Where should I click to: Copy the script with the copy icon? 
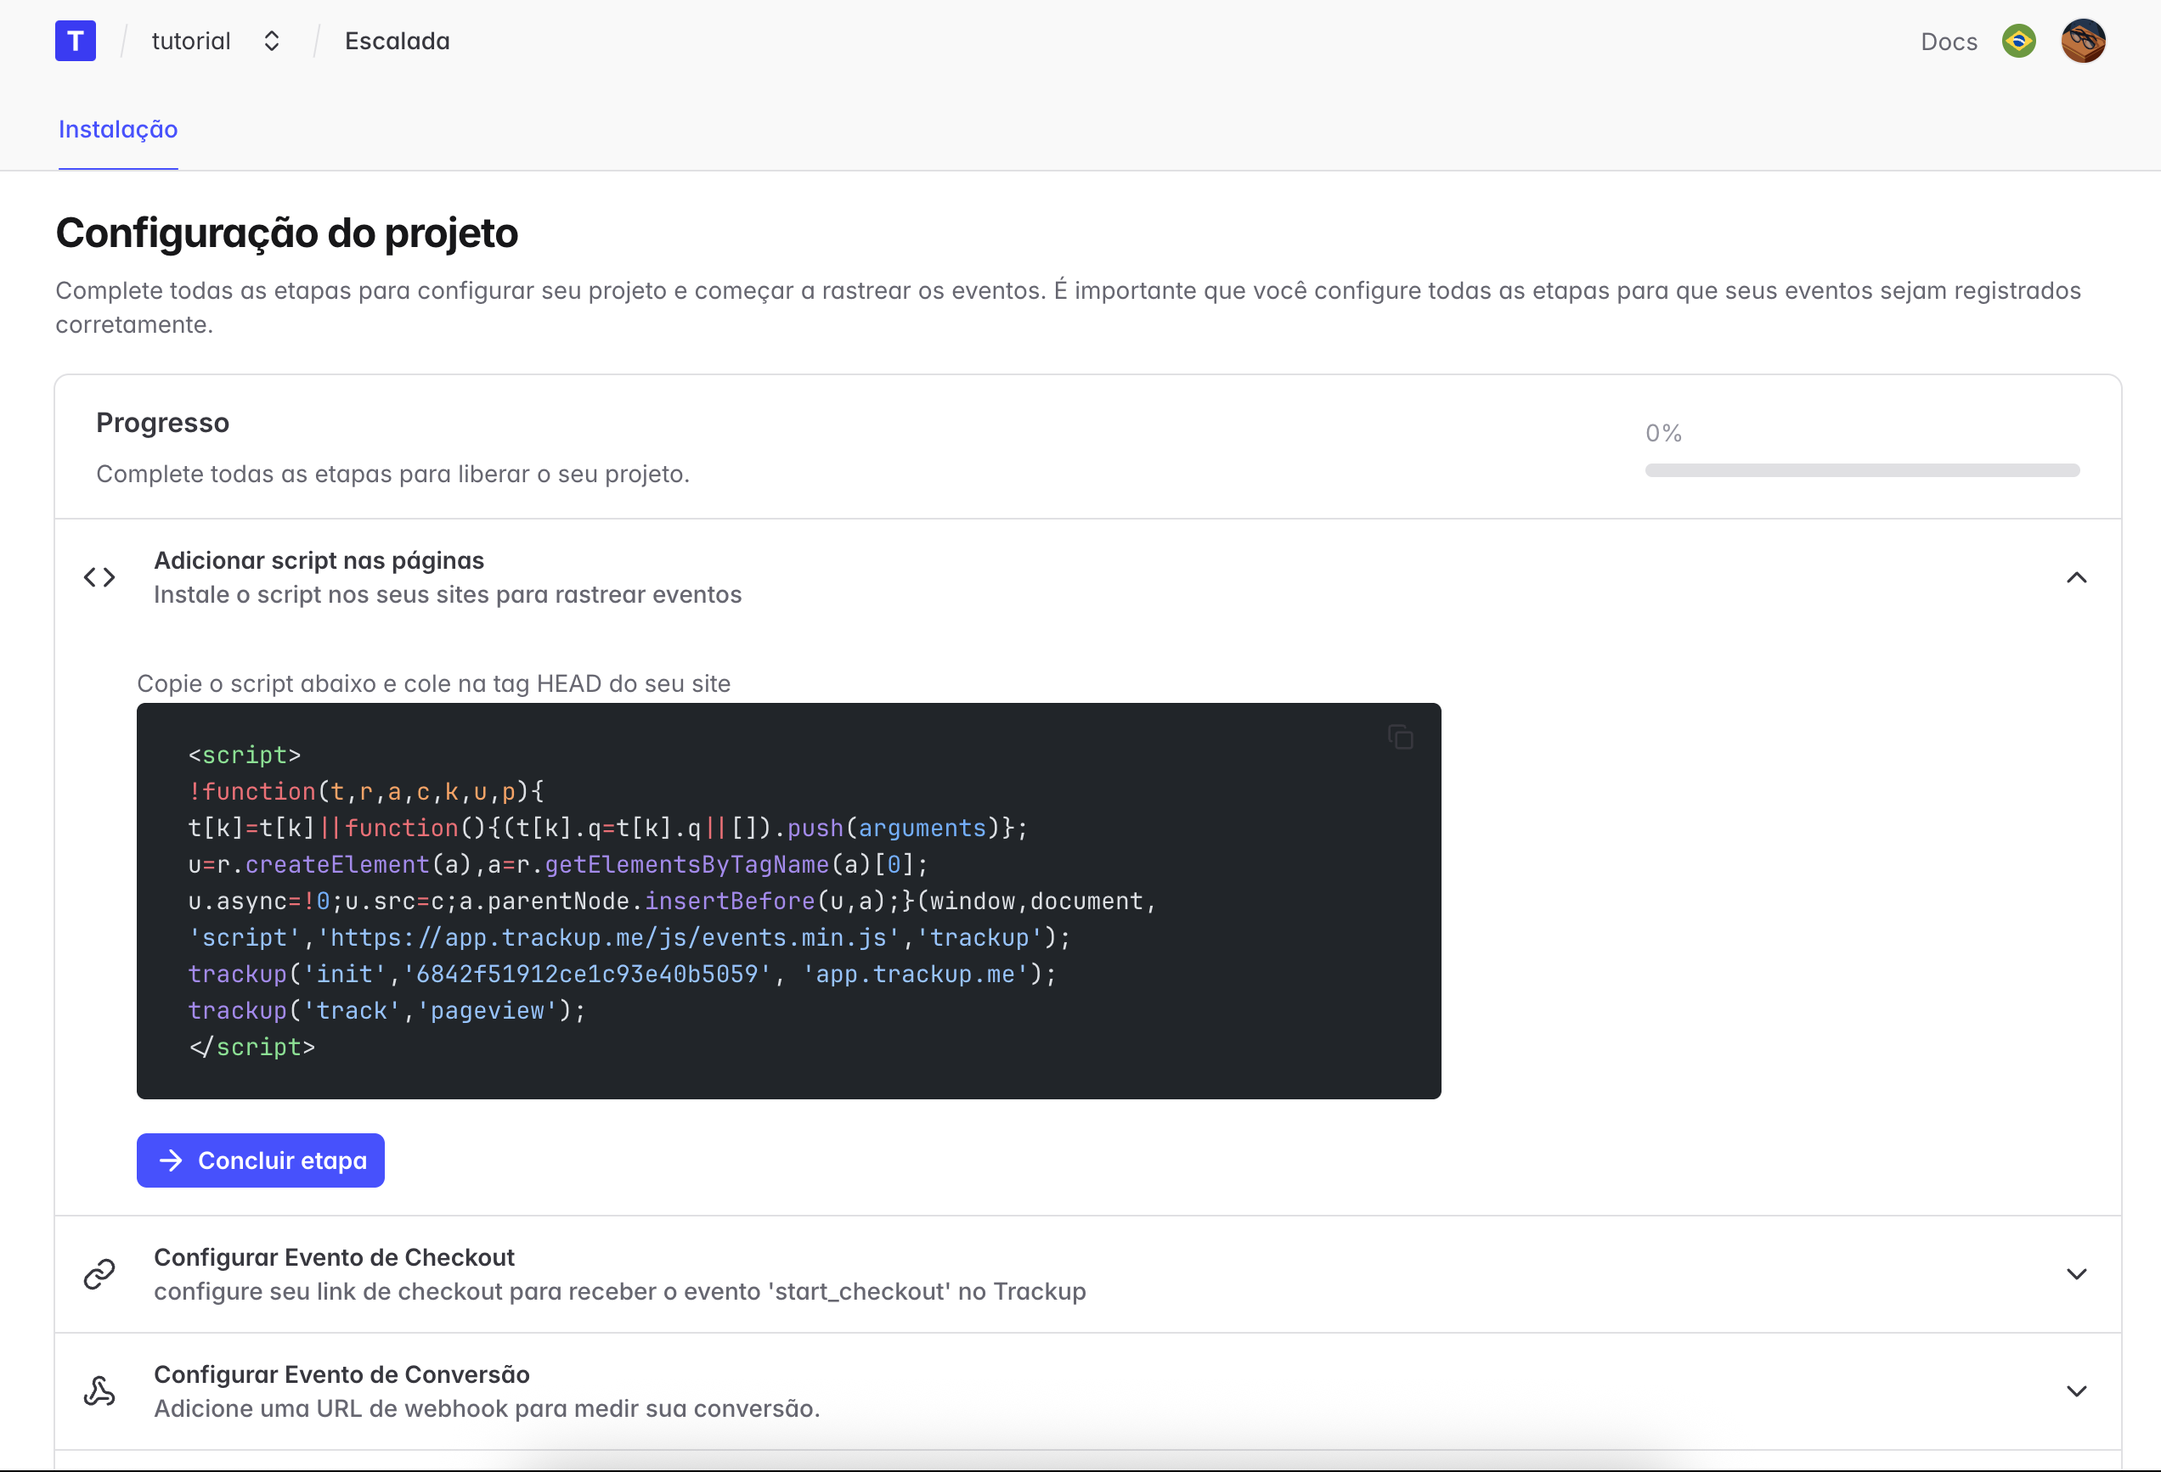tap(1401, 737)
